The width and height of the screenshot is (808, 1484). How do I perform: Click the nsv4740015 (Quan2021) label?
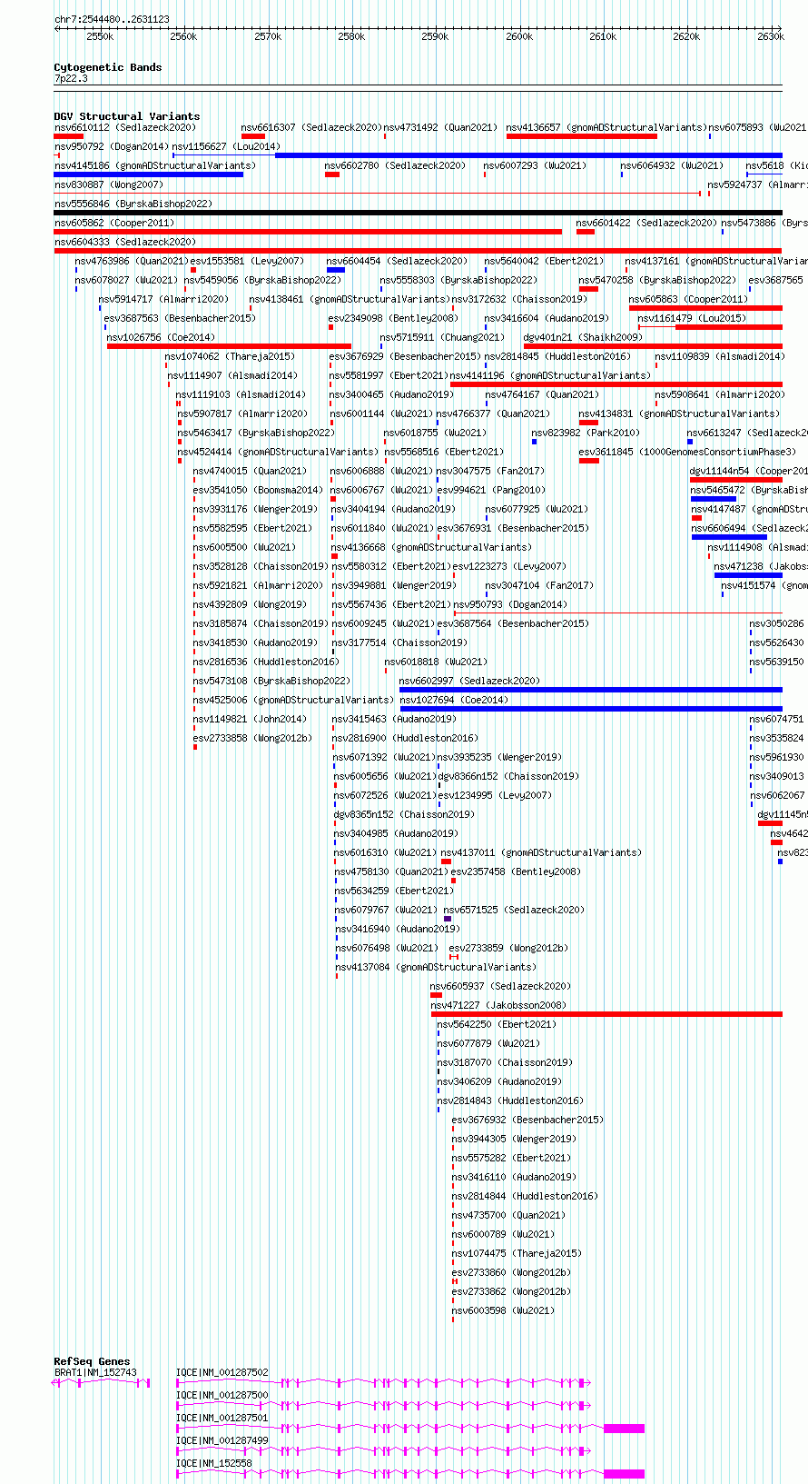click(250, 471)
